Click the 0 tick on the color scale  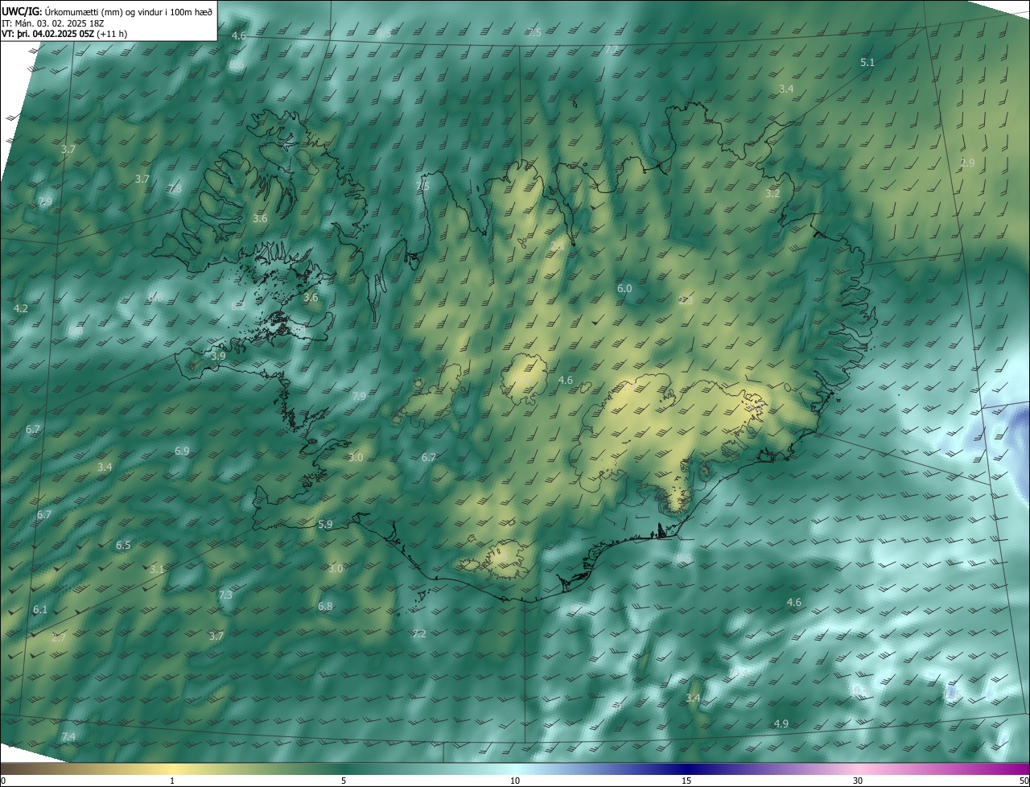pos(3,781)
